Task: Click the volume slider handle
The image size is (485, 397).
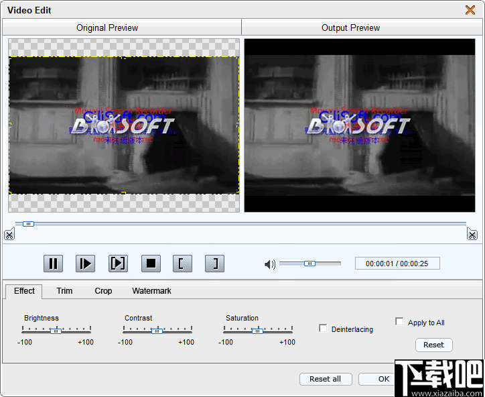Action: coord(309,264)
